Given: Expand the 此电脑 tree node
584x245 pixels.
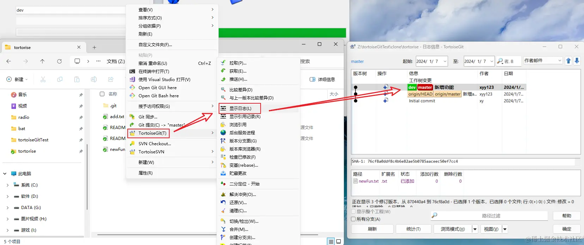Looking at the screenshot, I should click(5, 173).
